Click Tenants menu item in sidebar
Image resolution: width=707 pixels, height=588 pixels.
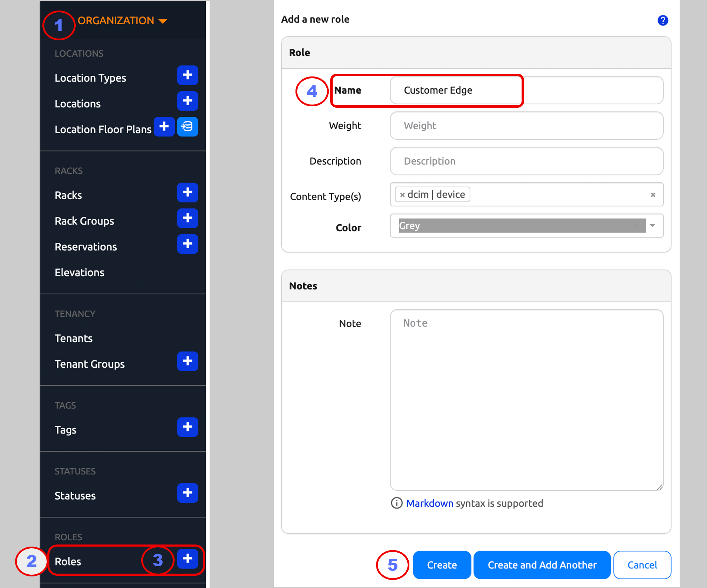[x=73, y=338]
